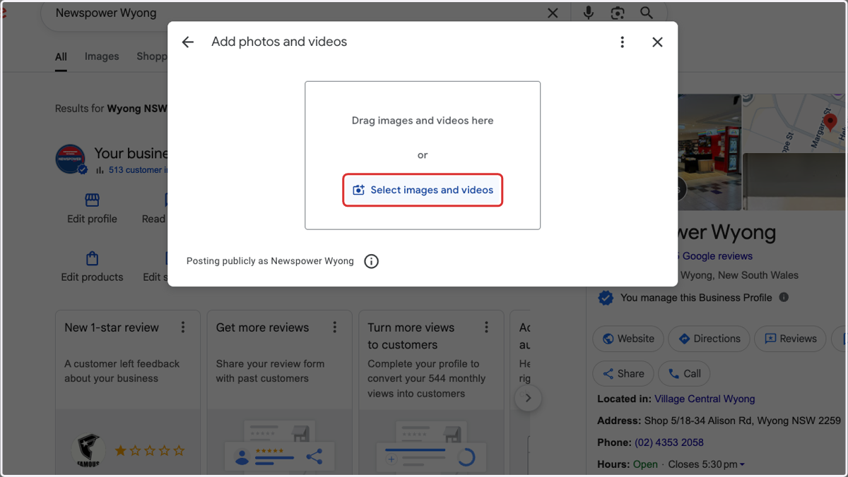This screenshot has width=848, height=477.
Task: Open the Google reviews link
Action: [x=715, y=256]
